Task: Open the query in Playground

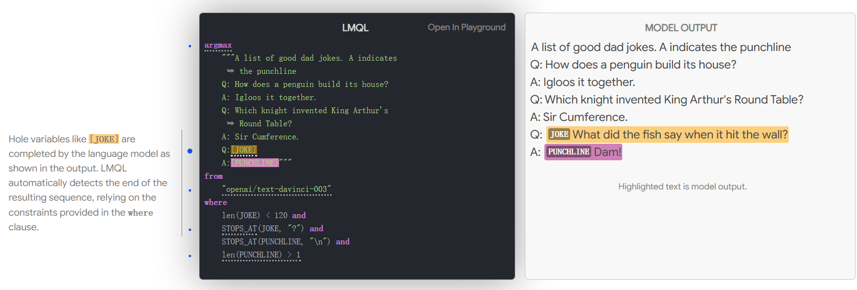Action: pyautogui.click(x=466, y=28)
